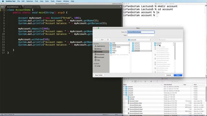Open the view options dropdown in Save dialog

[x=103, y=40]
